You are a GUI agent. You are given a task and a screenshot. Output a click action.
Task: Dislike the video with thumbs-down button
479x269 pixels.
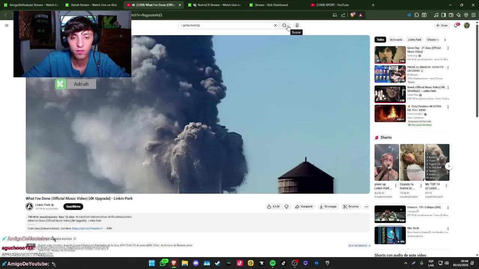click(287, 207)
